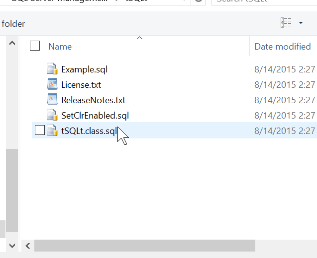Click the SetClrEnabled.sql file icon

(x=52, y=116)
